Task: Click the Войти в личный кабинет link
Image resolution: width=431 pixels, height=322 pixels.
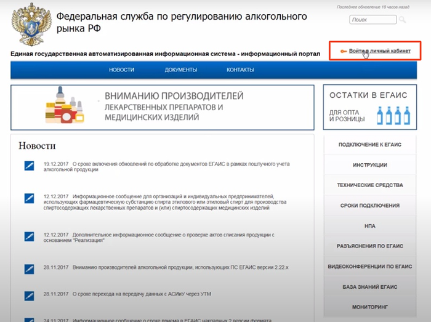Action: tap(379, 50)
